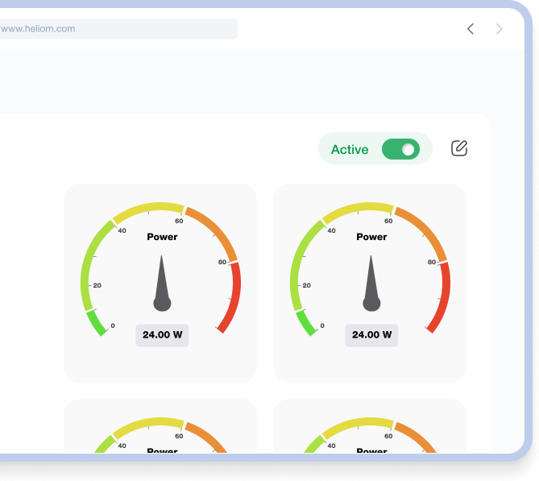Click dark green arc near 0 on top-left gauge

point(95,322)
